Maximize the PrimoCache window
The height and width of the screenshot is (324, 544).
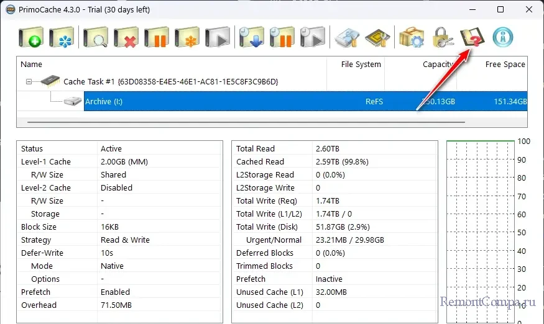[x=500, y=10]
